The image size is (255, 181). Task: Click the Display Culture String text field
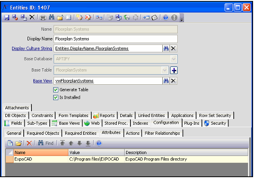[108, 49]
